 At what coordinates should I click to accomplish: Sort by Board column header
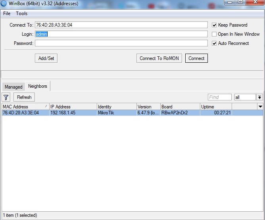coord(180,106)
